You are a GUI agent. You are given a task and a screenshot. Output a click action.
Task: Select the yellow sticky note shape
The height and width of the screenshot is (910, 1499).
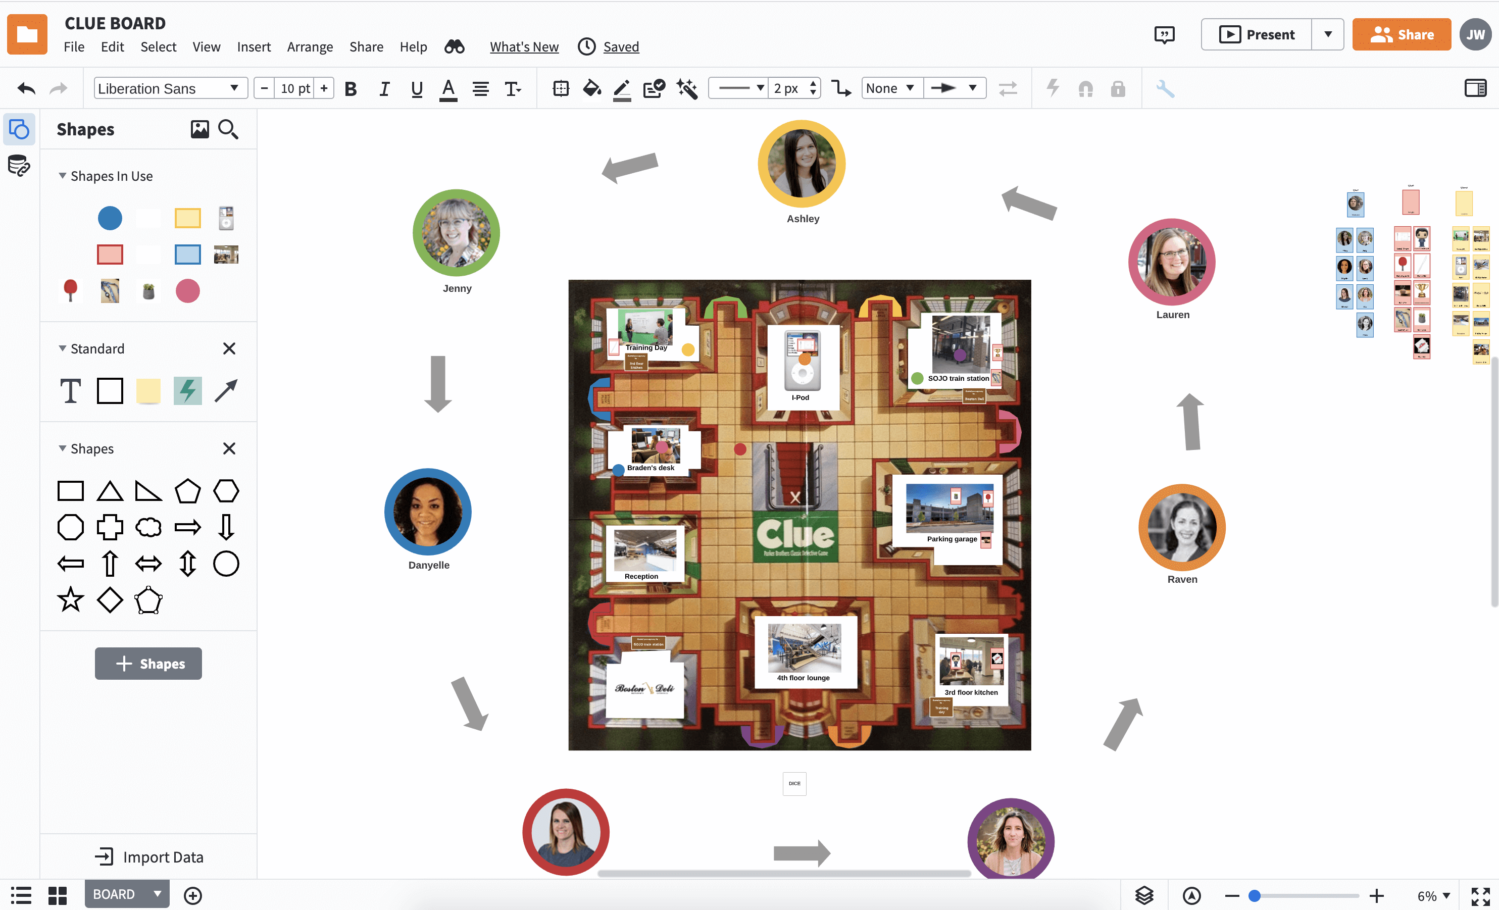[148, 390]
